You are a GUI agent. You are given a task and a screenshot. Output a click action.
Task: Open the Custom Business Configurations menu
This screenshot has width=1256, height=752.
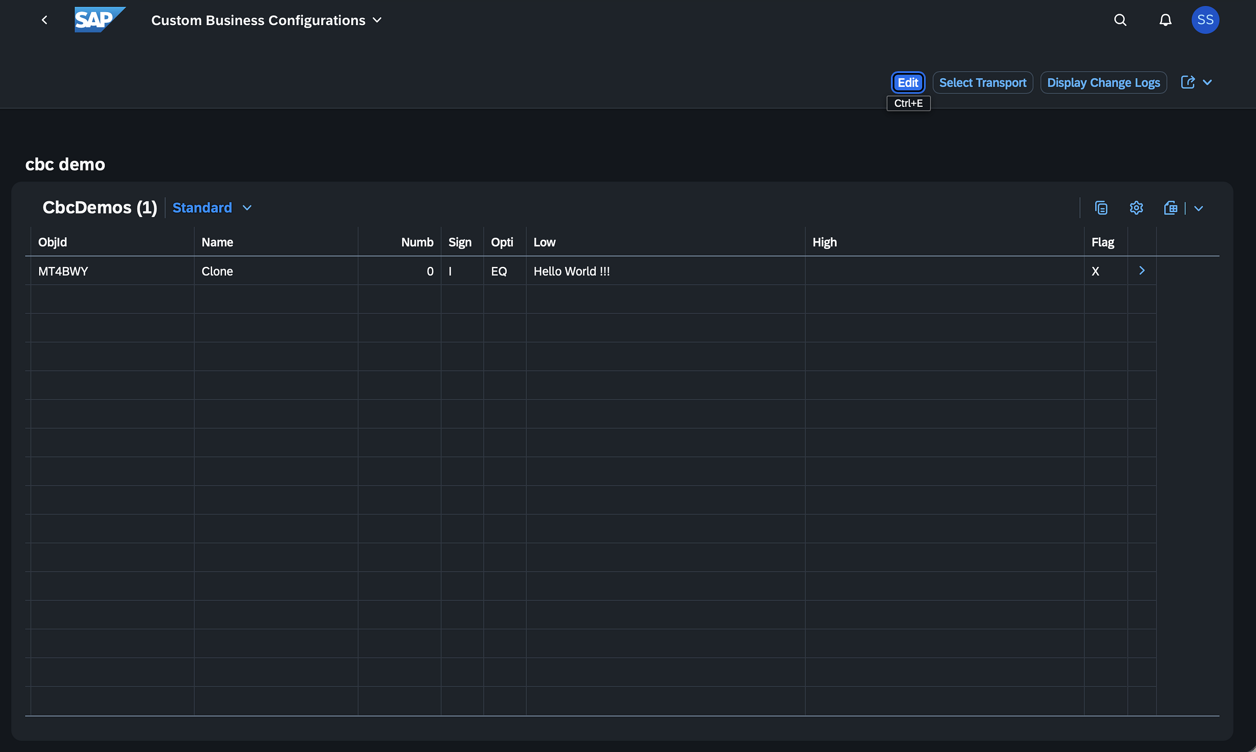(266, 20)
